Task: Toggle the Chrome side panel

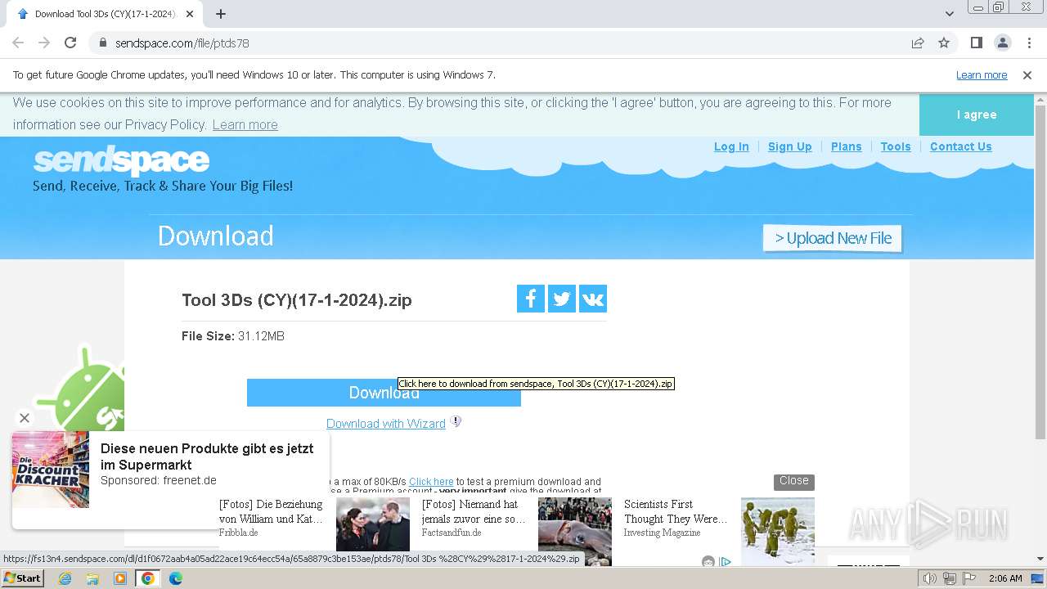Action: click(976, 43)
